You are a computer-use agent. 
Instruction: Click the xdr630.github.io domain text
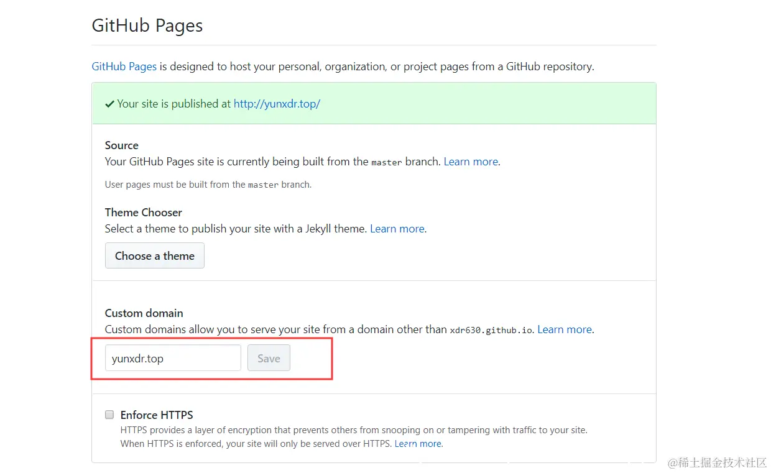pos(491,330)
